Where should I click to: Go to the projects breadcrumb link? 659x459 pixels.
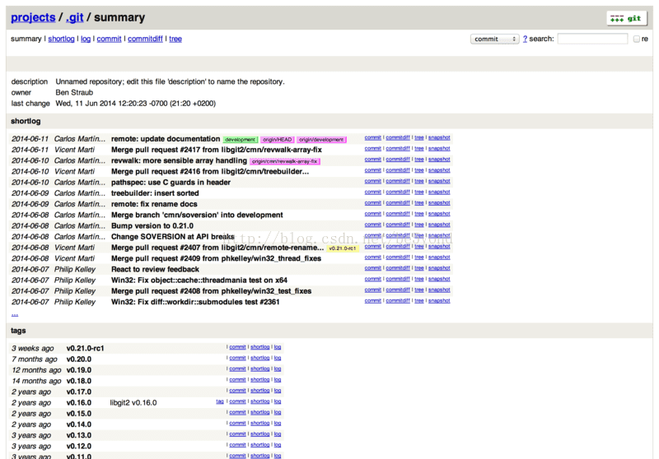[33, 17]
